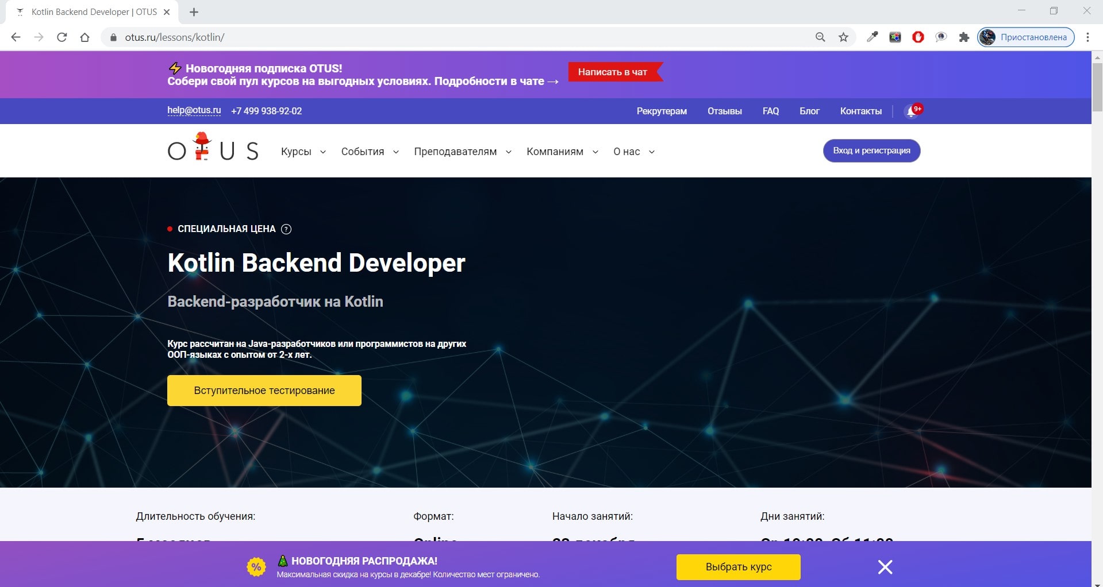Open the zoom magnifier in address bar
Viewport: 1103px width, 587px height.
[820, 37]
